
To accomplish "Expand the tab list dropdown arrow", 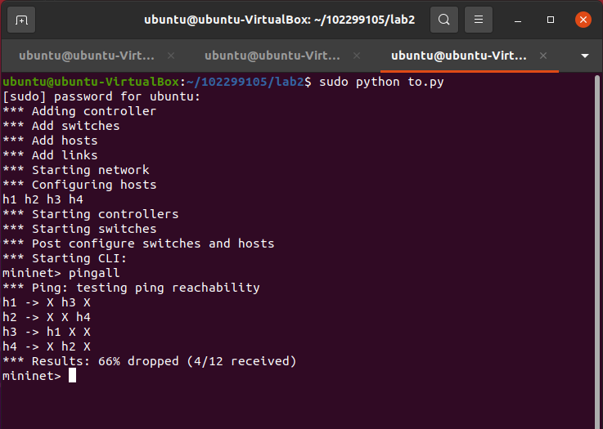I will [585, 56].
